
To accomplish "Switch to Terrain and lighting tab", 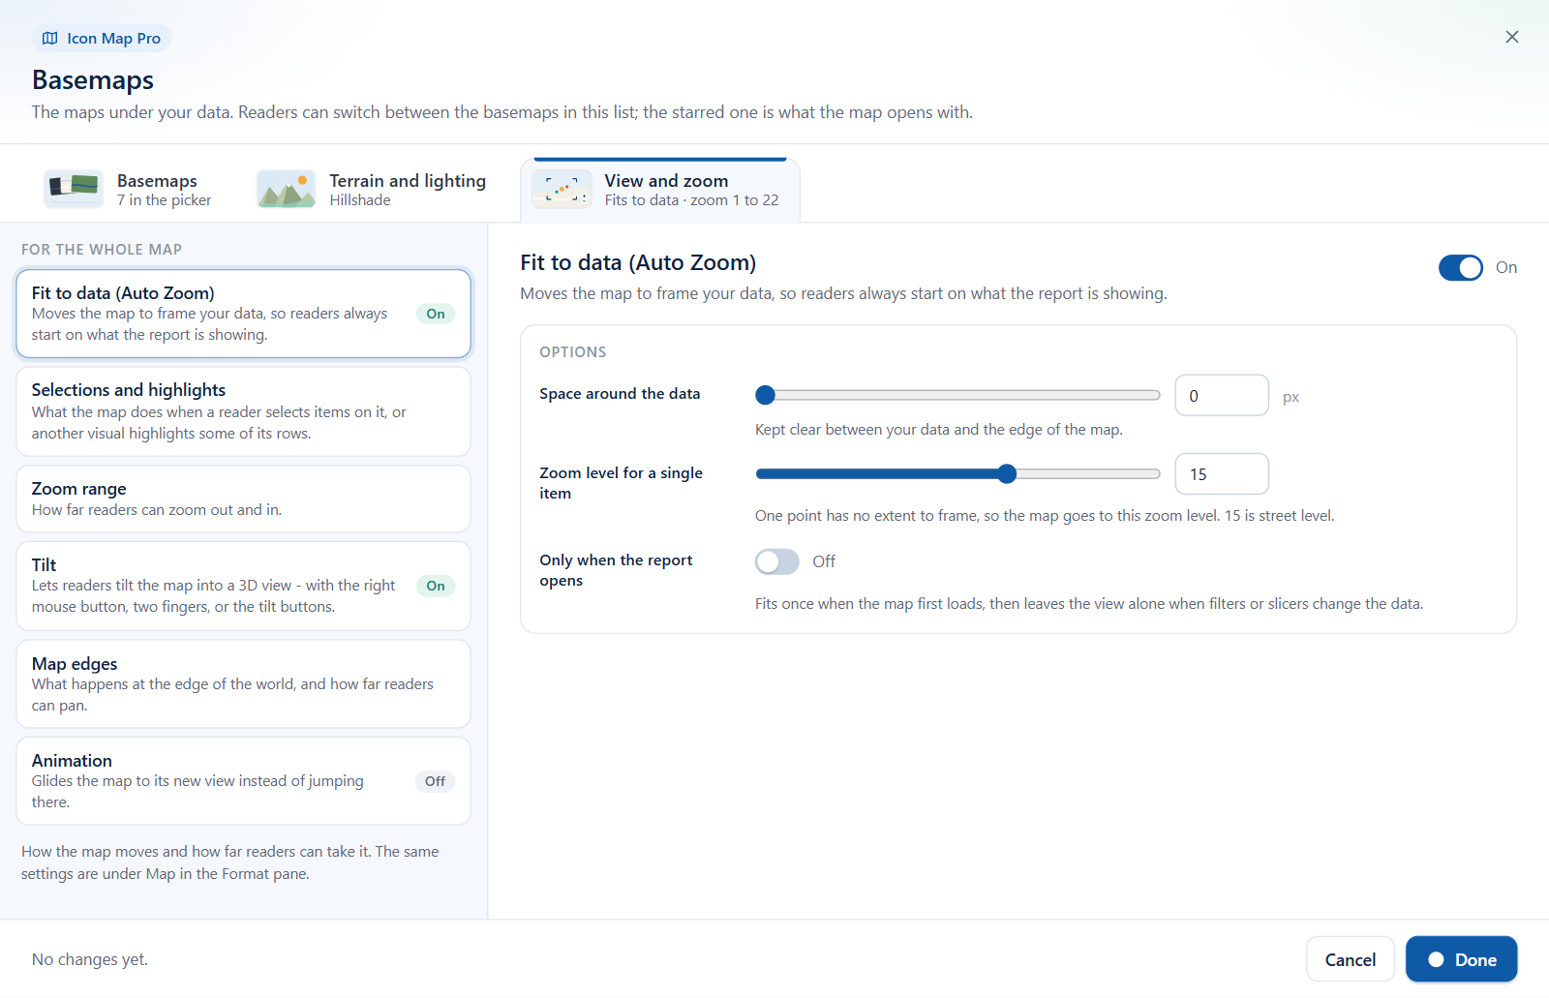I will click(x=373, y=190).
